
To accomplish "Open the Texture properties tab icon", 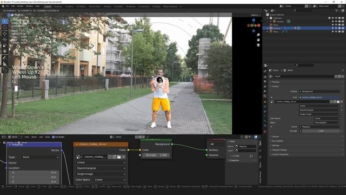I will pyautogui.click(x=265, y=132).
